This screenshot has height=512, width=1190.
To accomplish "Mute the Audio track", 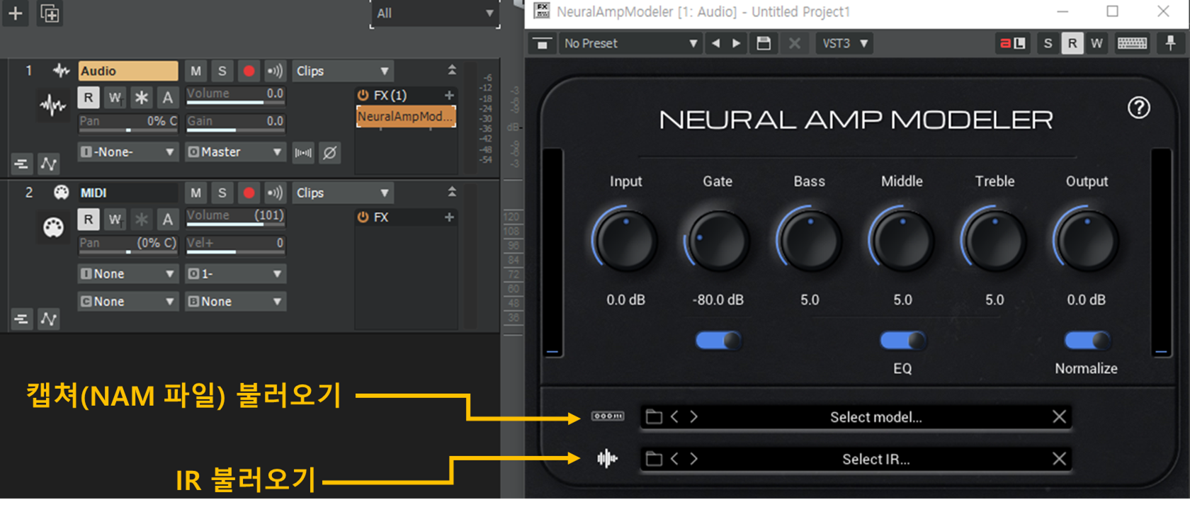I will pos(195,71).
